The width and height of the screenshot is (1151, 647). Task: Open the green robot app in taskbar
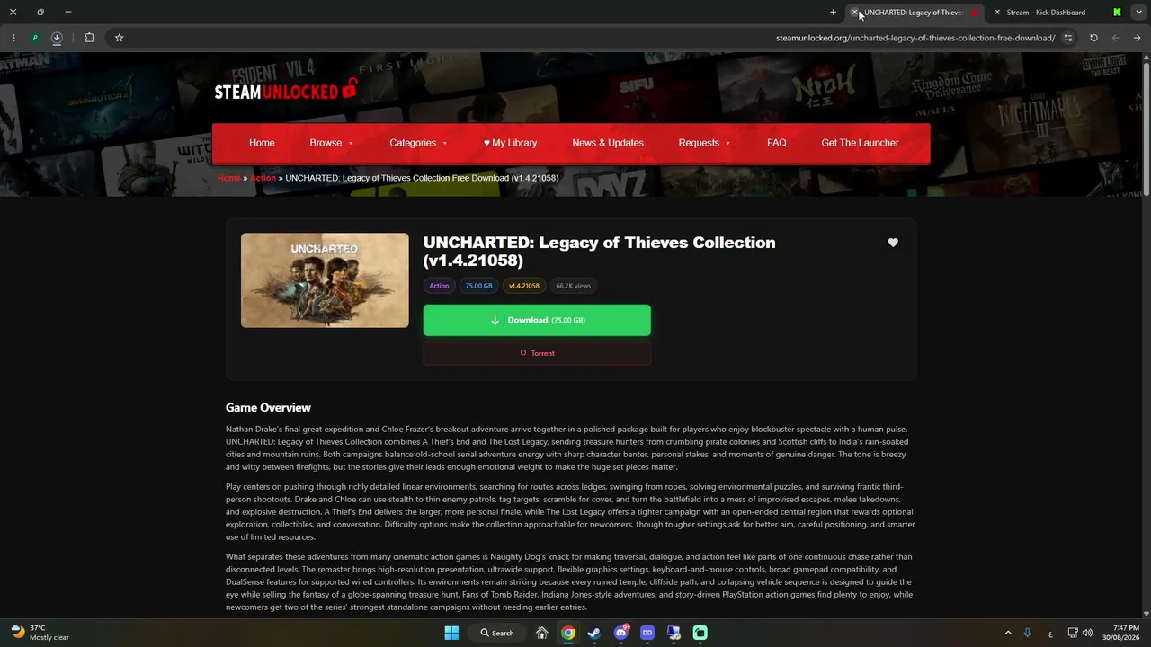700,633
